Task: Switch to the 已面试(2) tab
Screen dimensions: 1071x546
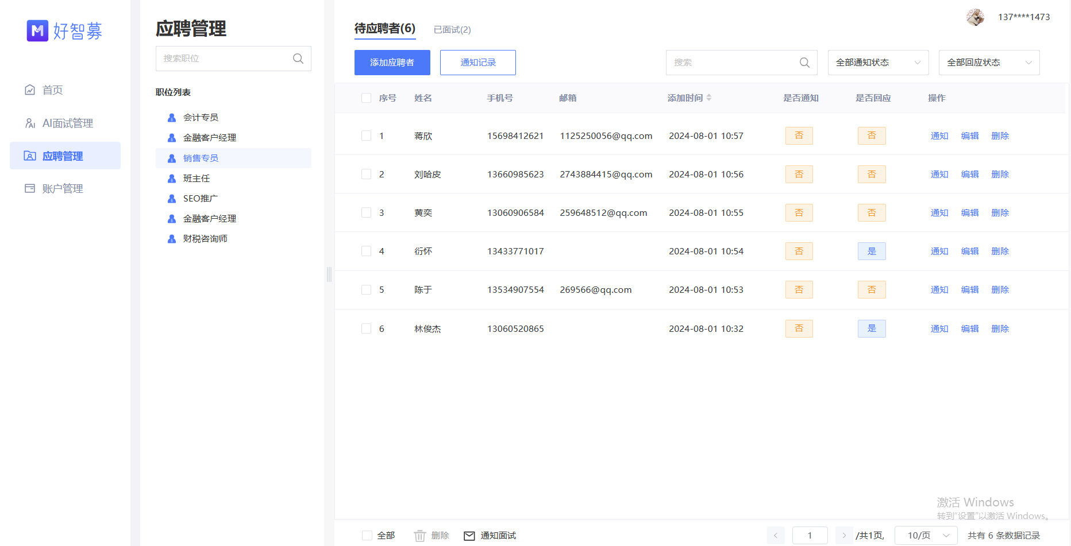Action: pyautogui.click(x=452, y=29)
